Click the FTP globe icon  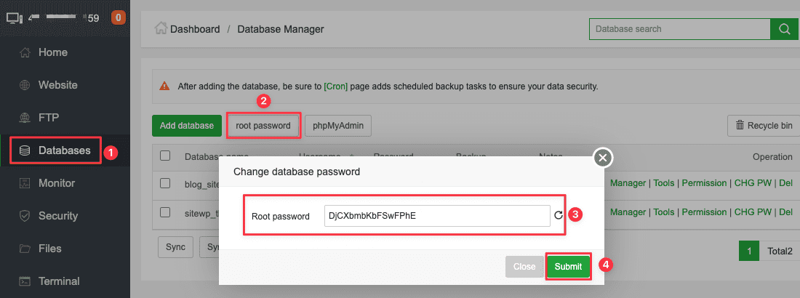(25, 118)
